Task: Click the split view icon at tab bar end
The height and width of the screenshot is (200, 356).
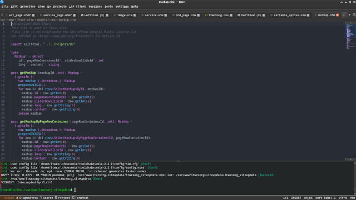Action: (354, 15)
